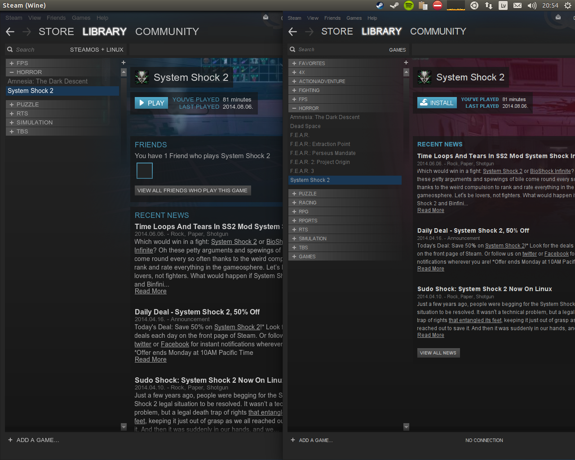Open Read More under Time Loops article in right window
The height and width of the screenshot is (460, 575).
tap(430, 210)
